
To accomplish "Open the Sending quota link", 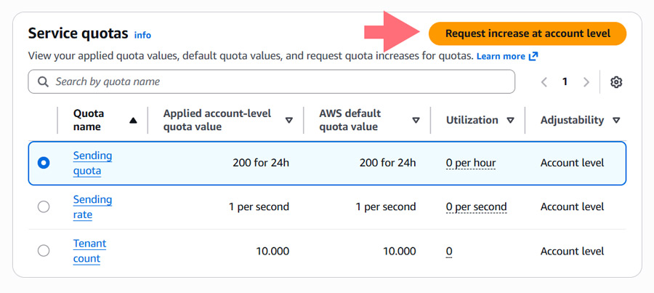I will [x=92, y=163].
